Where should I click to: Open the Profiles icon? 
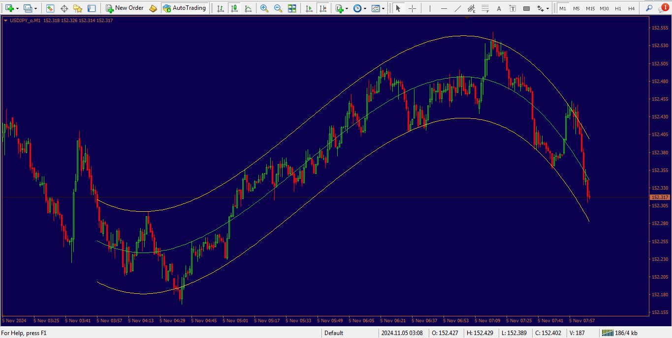click(x=28, y=8)
